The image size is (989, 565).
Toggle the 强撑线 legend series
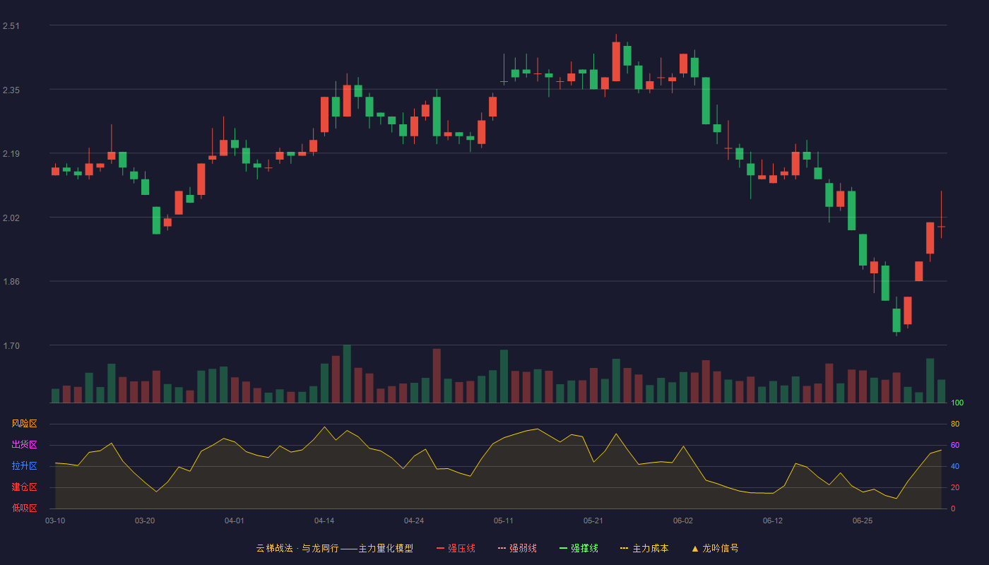pyautogui.click(x=579, y=548)
